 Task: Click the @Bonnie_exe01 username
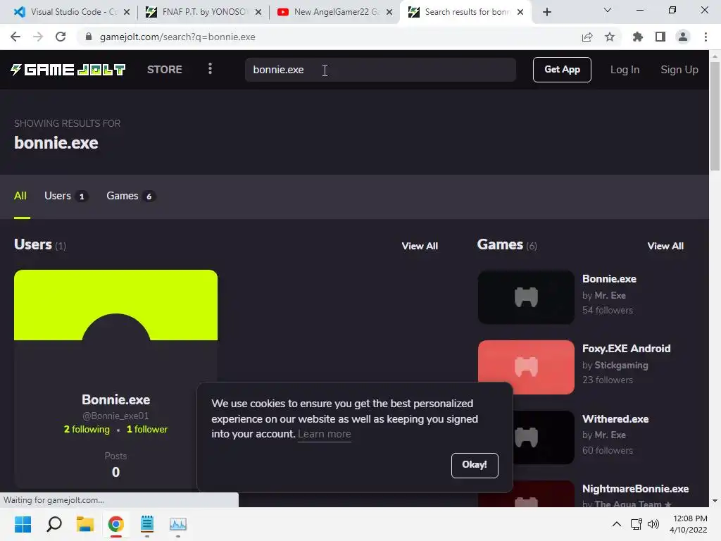click(115, 416)
